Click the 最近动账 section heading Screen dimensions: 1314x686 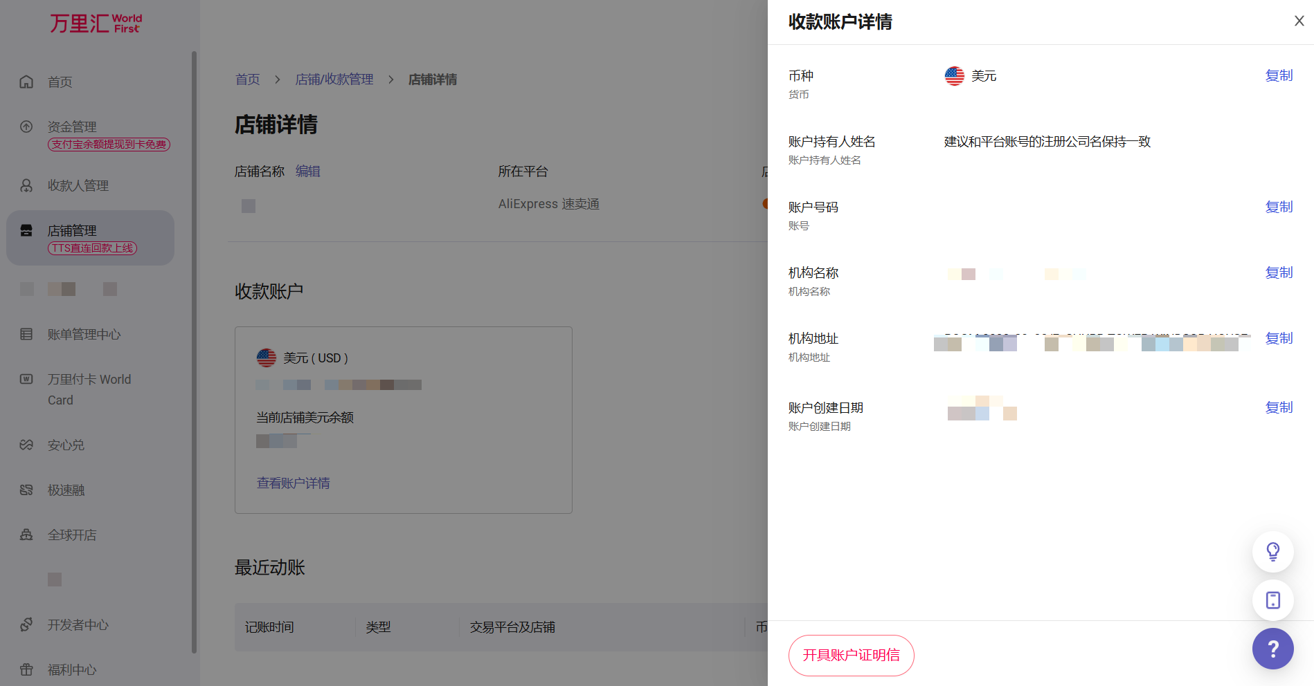270,568
